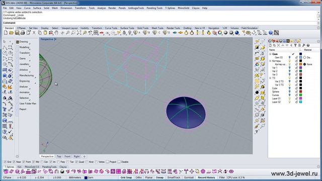The image size is (322, 181).
Task: Click the Open file folder icon
Action: point(11,33)
